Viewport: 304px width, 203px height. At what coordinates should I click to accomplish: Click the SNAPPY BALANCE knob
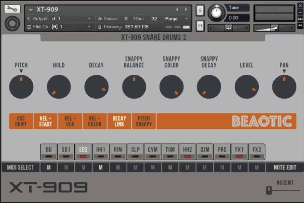pyautogui.click(x=134, y=87)
